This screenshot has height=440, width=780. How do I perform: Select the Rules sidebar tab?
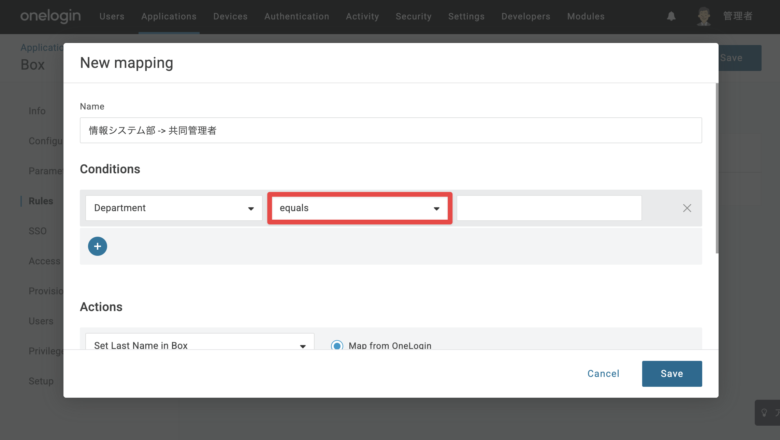pyautogui.click(x=41, y=201)
